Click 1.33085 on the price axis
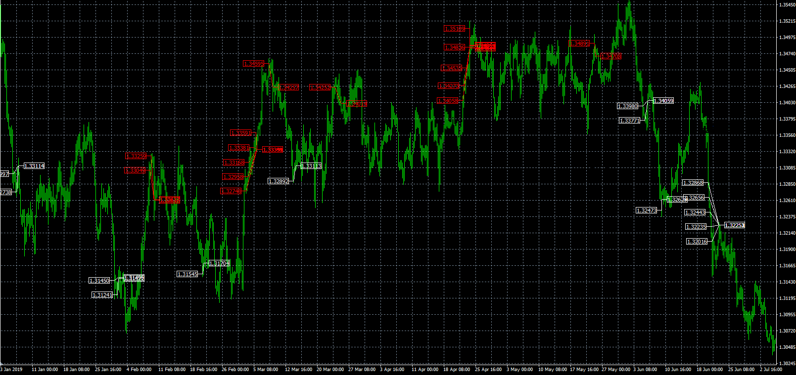796x375 pixels. pyautogui.click(x=787, y=168)
